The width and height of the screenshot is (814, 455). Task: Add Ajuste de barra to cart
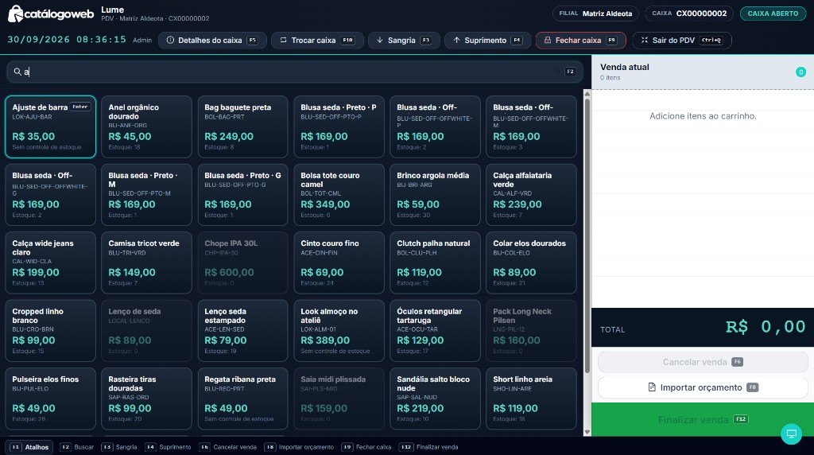(x=50, y=126)
